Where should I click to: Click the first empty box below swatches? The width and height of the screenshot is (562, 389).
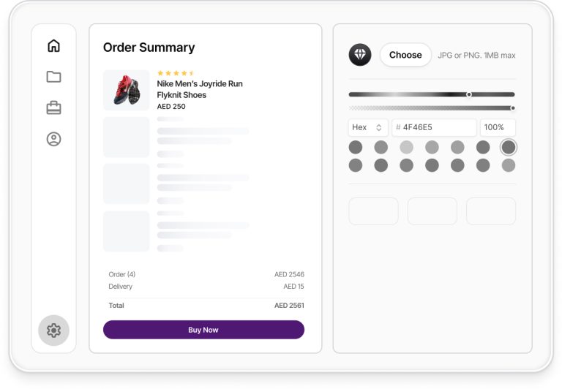(x=373, y=211)
